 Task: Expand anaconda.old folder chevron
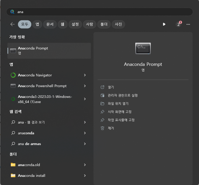[x=85, y=165]
